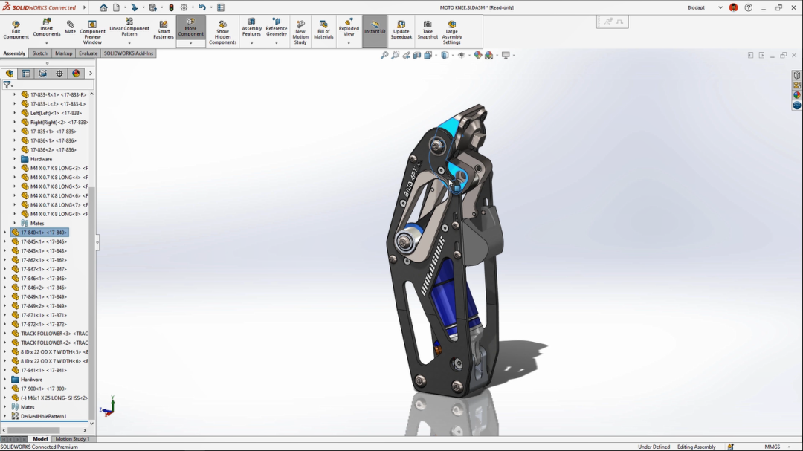Switch to the Sketch tab
803x451 pixels.
(x=39, y=53)
